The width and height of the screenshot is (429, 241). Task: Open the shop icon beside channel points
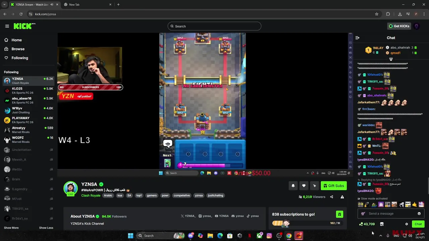click(x=381, y=224)
